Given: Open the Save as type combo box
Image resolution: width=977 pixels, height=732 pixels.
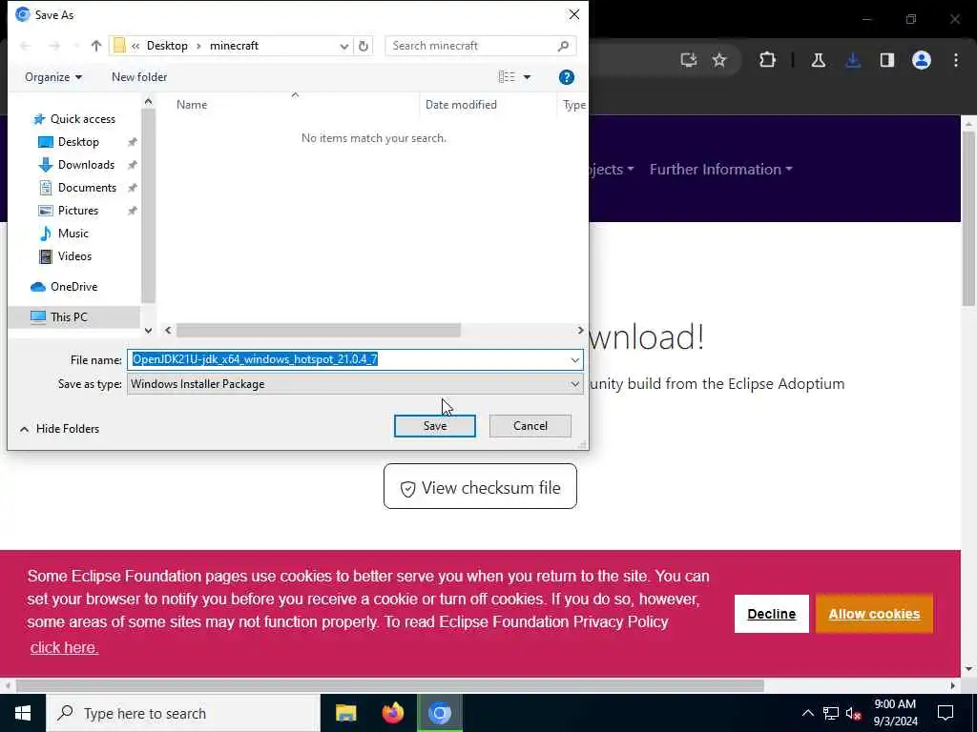Looking at the screenshot, I should point(355,384).
